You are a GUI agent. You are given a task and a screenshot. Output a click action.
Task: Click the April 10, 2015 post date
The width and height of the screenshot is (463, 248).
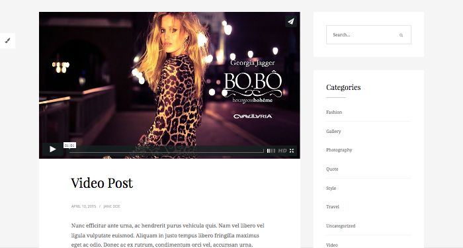click(83, 206)
